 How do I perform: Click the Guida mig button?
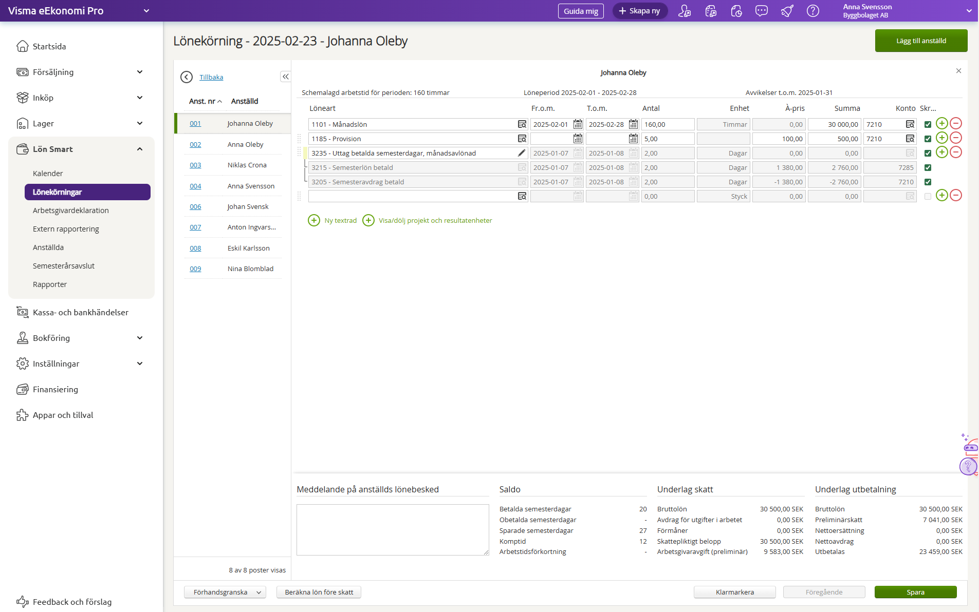(581, 11)
